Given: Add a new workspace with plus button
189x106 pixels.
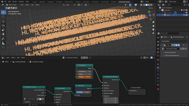Looking at the screenshot, I should (132, 2).
